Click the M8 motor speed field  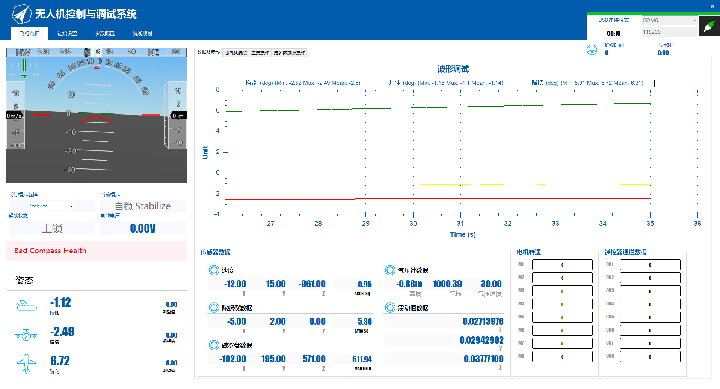(x=562, y=357)
